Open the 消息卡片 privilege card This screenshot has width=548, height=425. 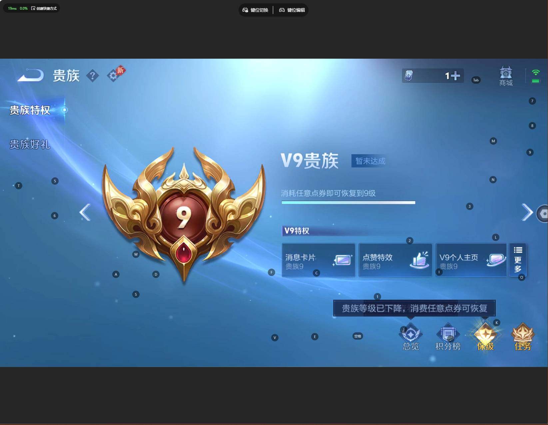tap(318, 260)
